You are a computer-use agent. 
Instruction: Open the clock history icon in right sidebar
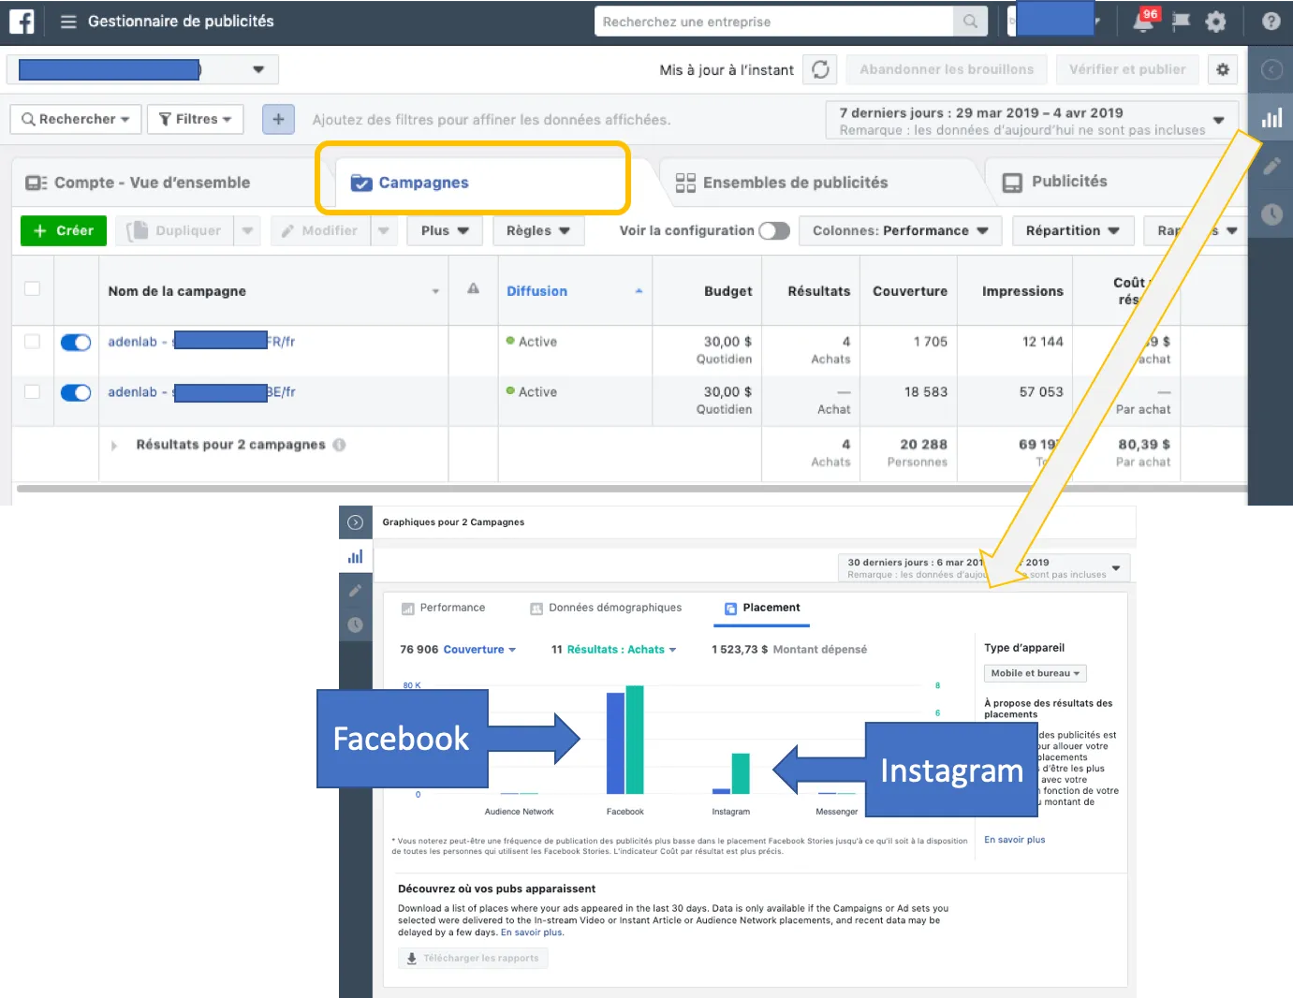click(1271, 214)
